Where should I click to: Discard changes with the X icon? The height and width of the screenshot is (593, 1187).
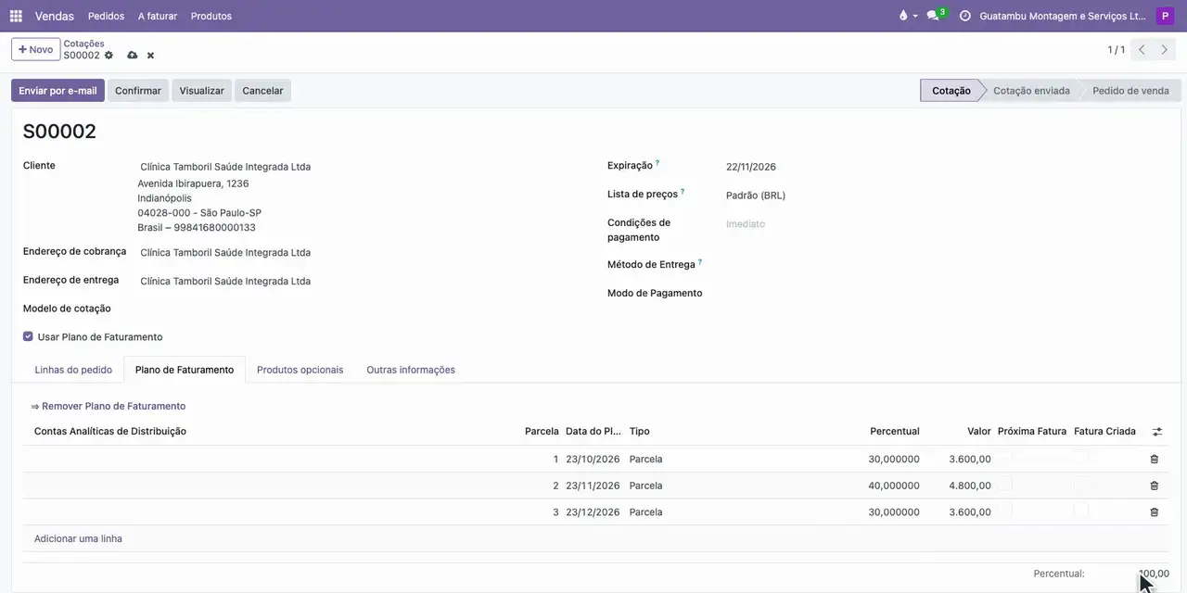[150, 56]
